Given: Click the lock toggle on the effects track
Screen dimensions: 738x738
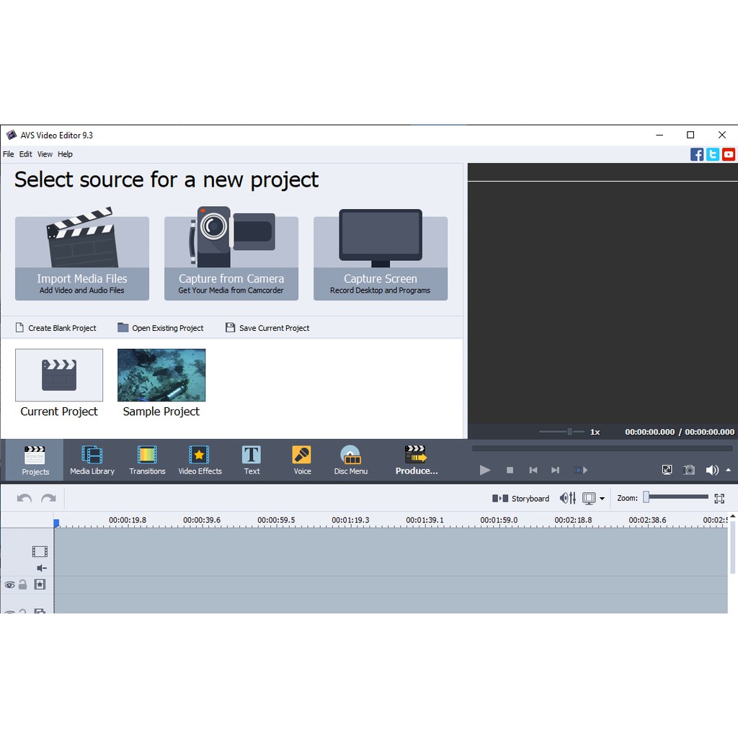Looking at the screenshot, I should [22, 584].
